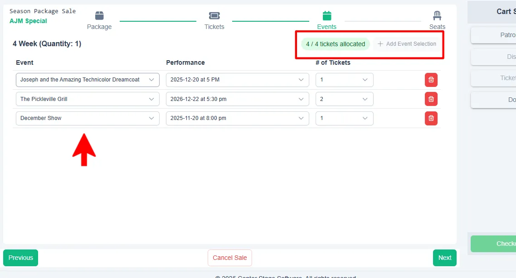The height and width of the screenshot is (278, 516).
Task: Click the Tickets step ticket icon
Action: point(214,15)
